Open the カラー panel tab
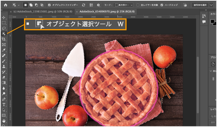The height and width of the screenshot is (127, 217). click(214, 14)
